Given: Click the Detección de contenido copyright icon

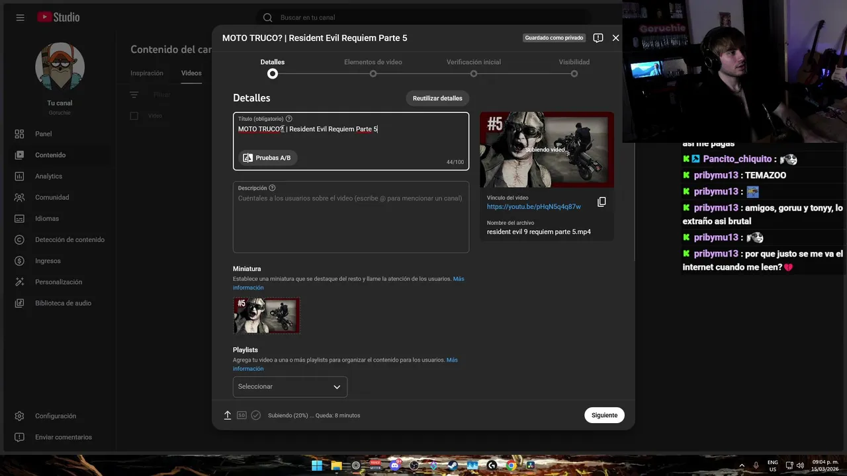Looking at the screenshot, I should (20, 239).
